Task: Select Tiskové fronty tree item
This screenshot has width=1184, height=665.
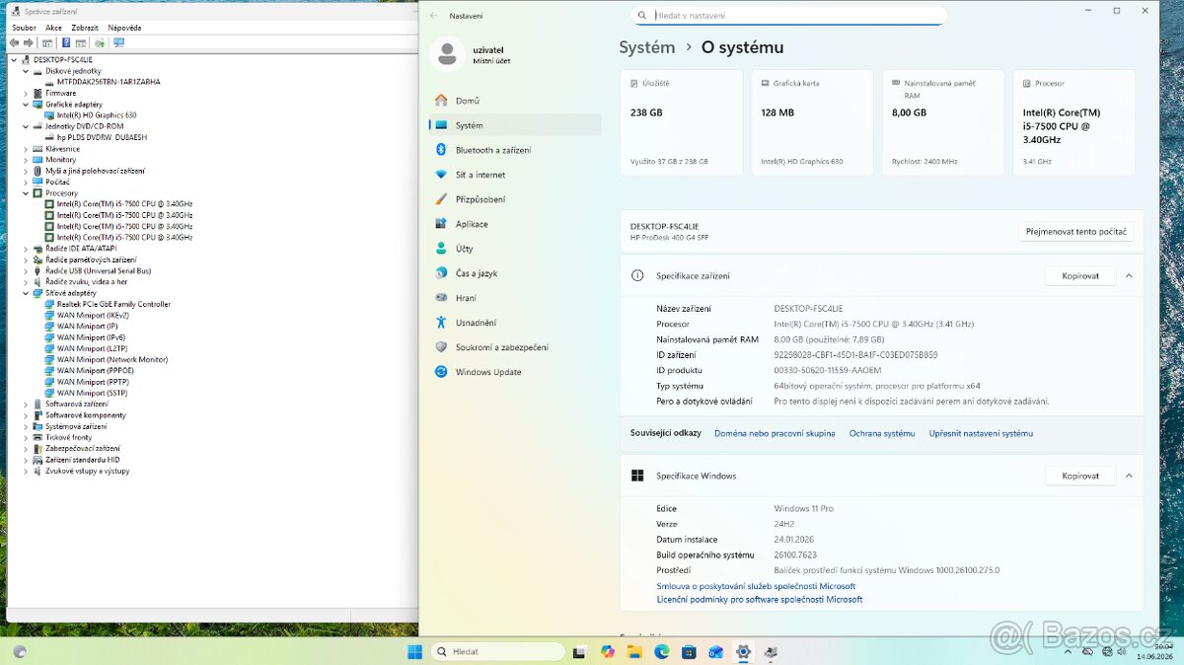Action: (x=68, y=437)
